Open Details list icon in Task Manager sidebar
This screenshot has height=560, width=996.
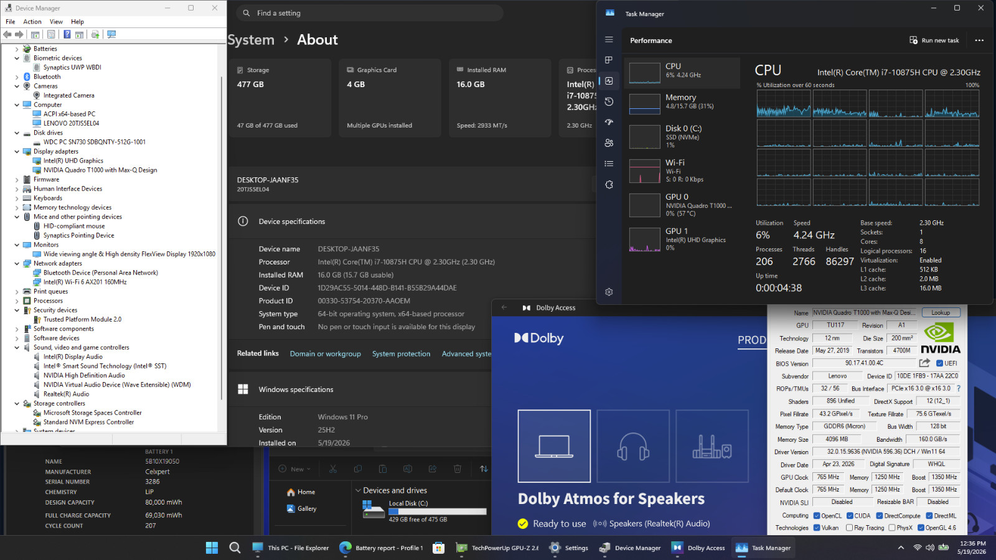609,164
